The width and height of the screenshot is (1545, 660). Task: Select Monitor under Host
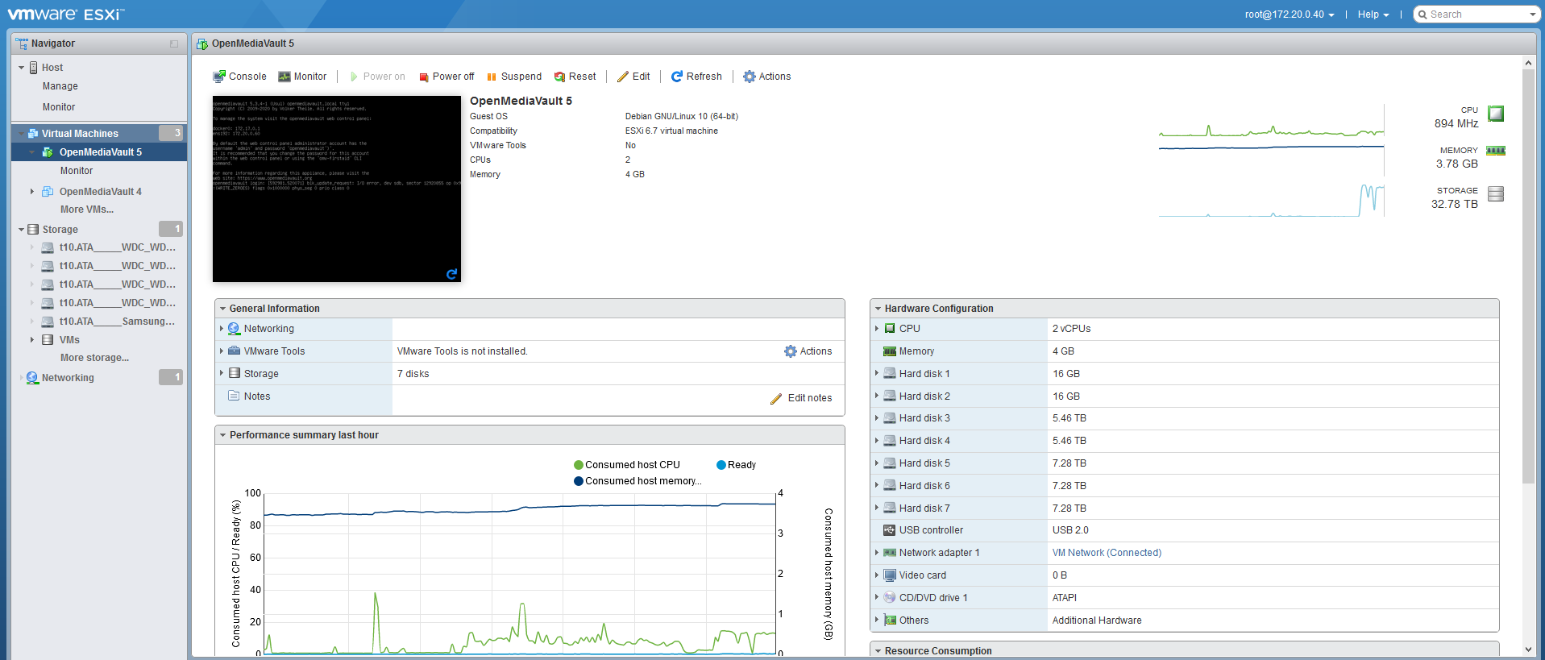59,107
